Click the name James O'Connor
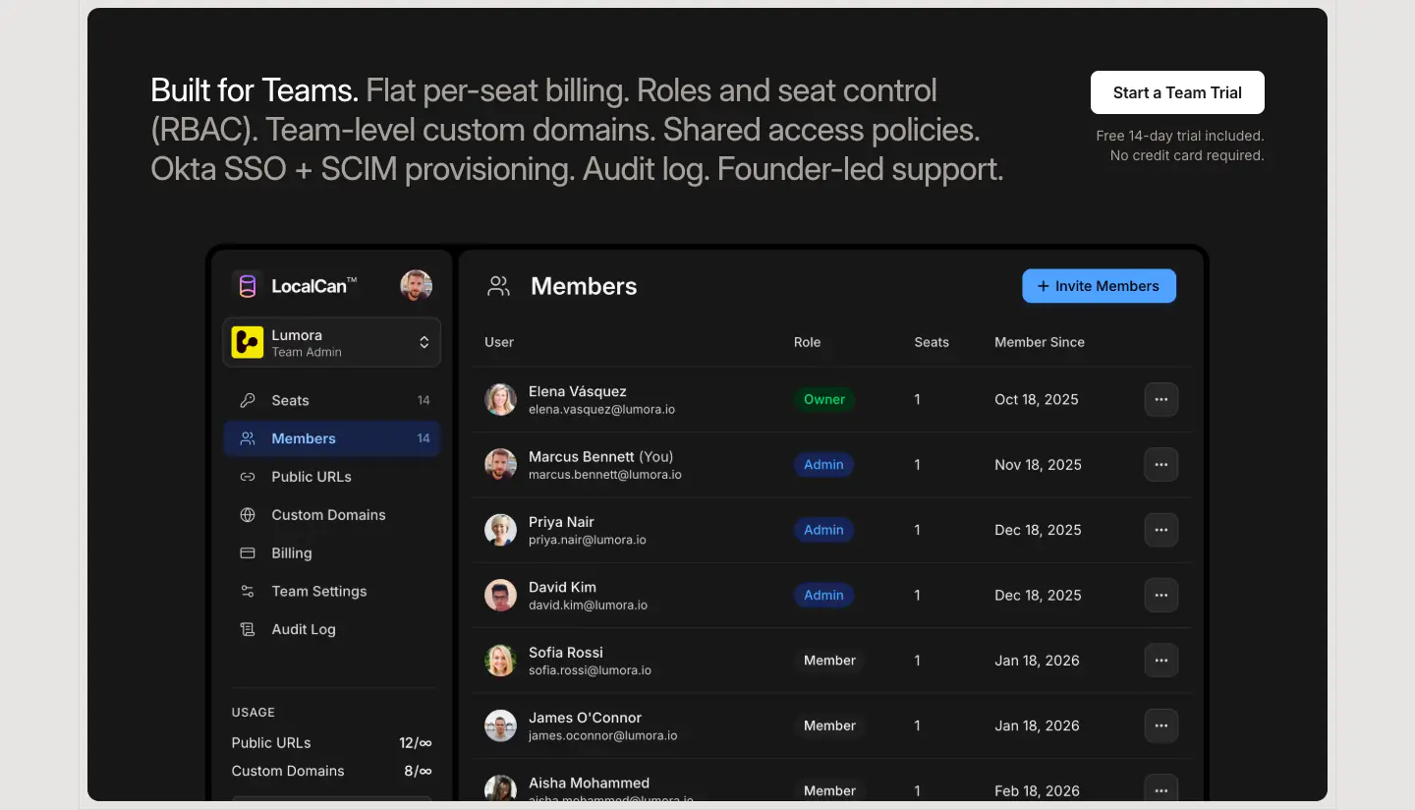The image size is (1415, 810). click(586, 718)
